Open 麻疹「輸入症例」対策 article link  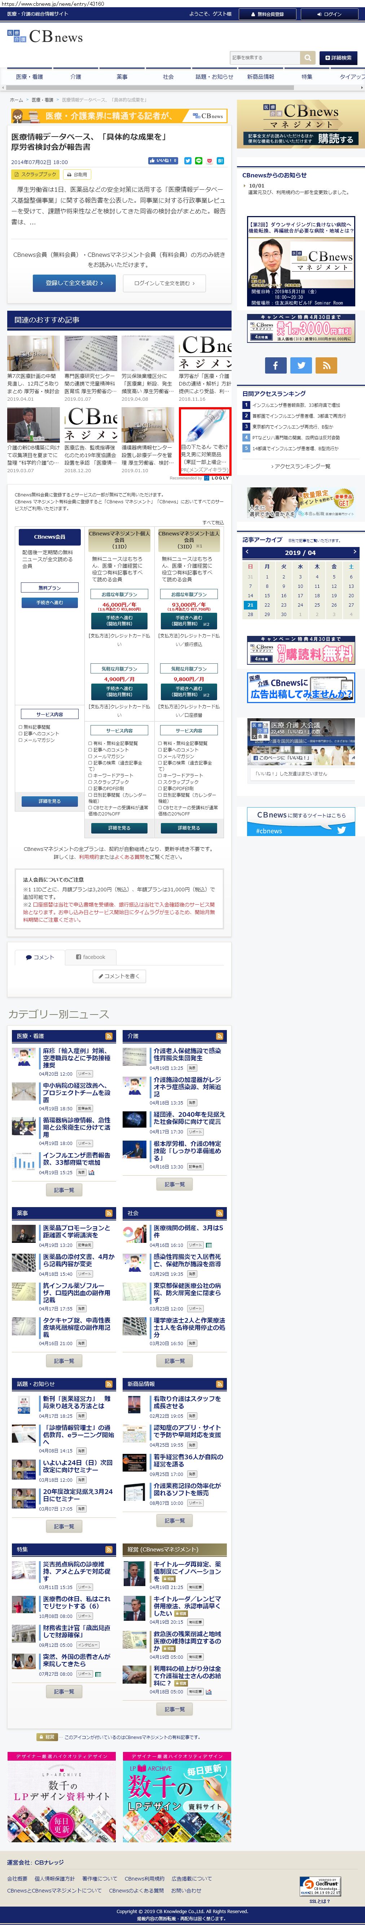[x=77, y=1058]
